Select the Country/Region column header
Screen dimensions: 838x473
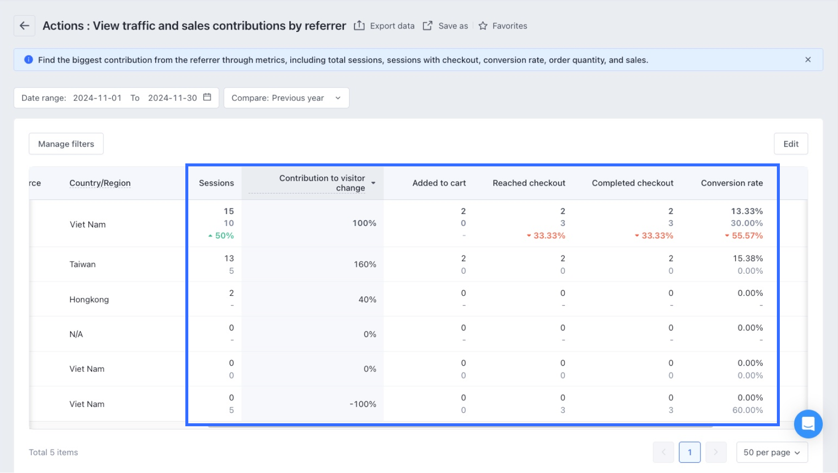point(100,183)
